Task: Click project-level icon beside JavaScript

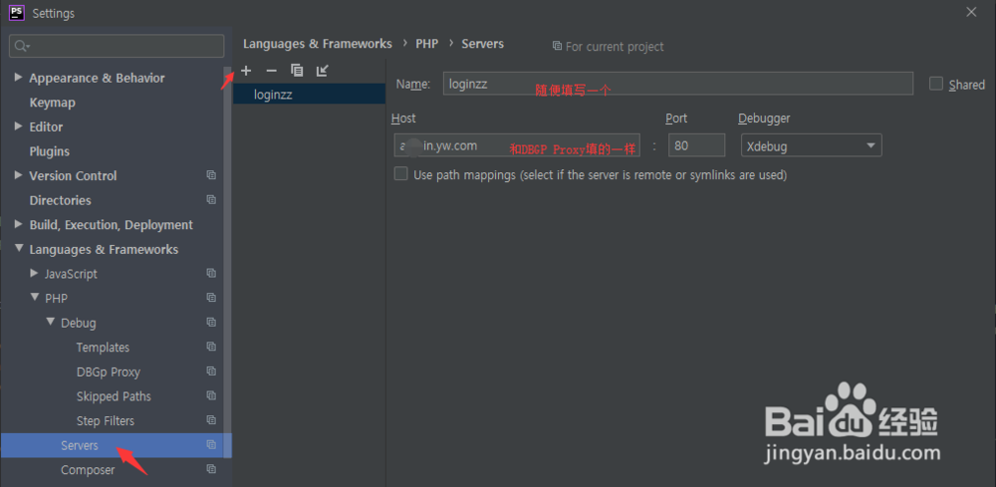Action: tap(211, 273)
